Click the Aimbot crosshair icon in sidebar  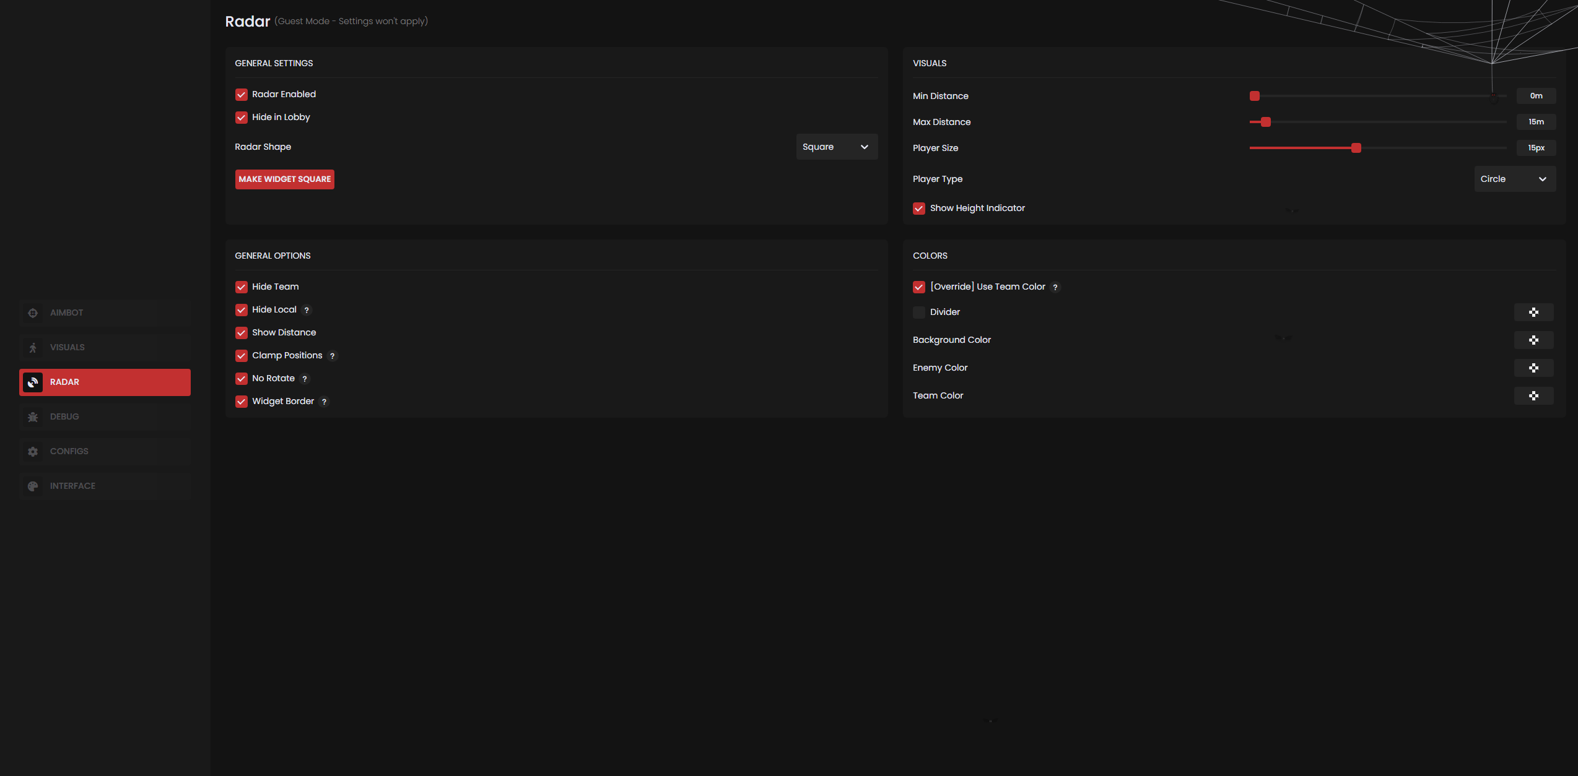(33, 313)
